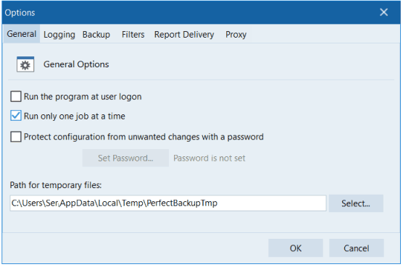Open the Backup tab

point(96,34)
